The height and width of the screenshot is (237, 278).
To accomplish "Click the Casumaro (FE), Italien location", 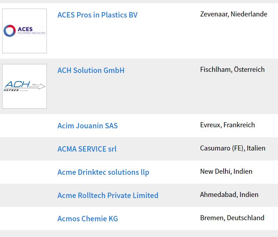I will point(233,148).
